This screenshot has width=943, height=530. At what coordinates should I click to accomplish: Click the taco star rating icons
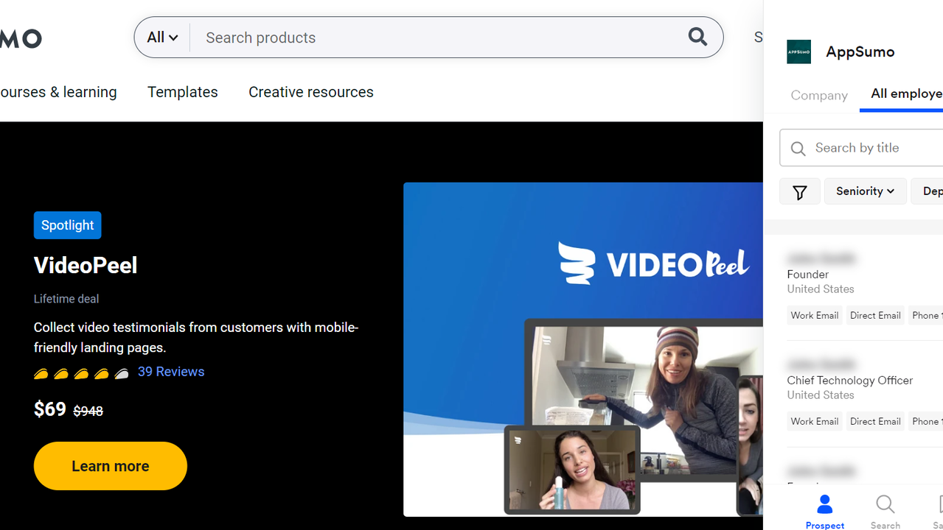pyautogui.click(x=81, y=373)
